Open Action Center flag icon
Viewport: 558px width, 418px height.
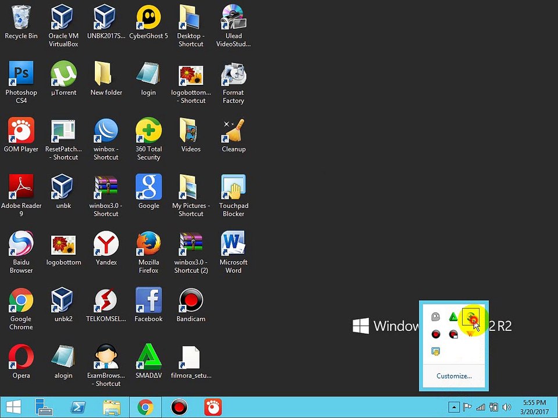point(467,408)
